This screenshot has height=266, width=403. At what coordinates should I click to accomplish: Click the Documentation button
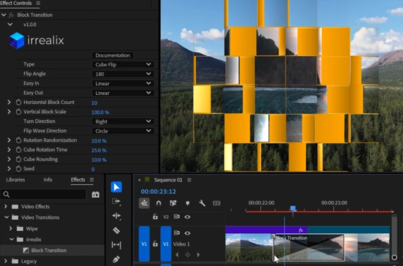[x=113, y=55]
